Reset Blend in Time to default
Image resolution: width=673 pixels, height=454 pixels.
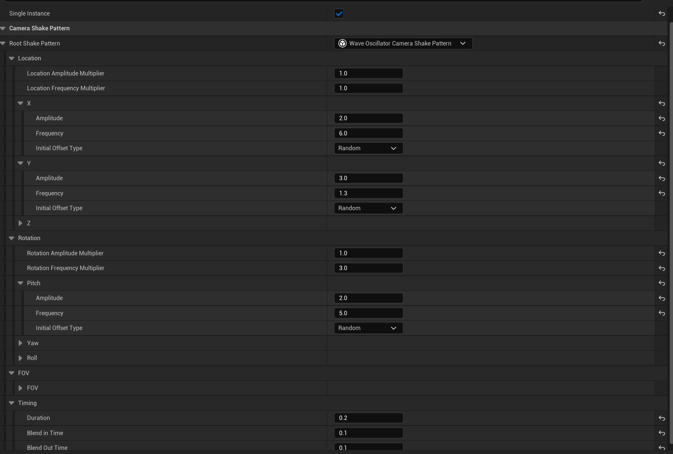coord(662,433)
